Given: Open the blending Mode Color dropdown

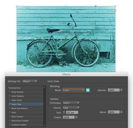Looking at the screenshot, I should [74, 90].
